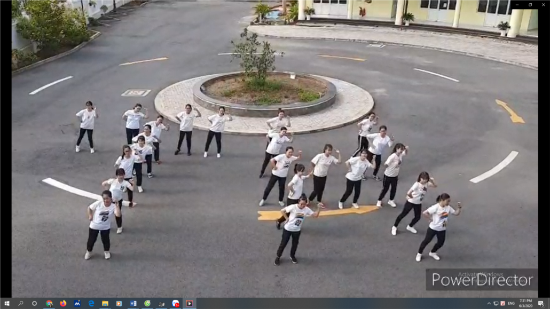Open the printer app on the taskbar

pos(161,303)
